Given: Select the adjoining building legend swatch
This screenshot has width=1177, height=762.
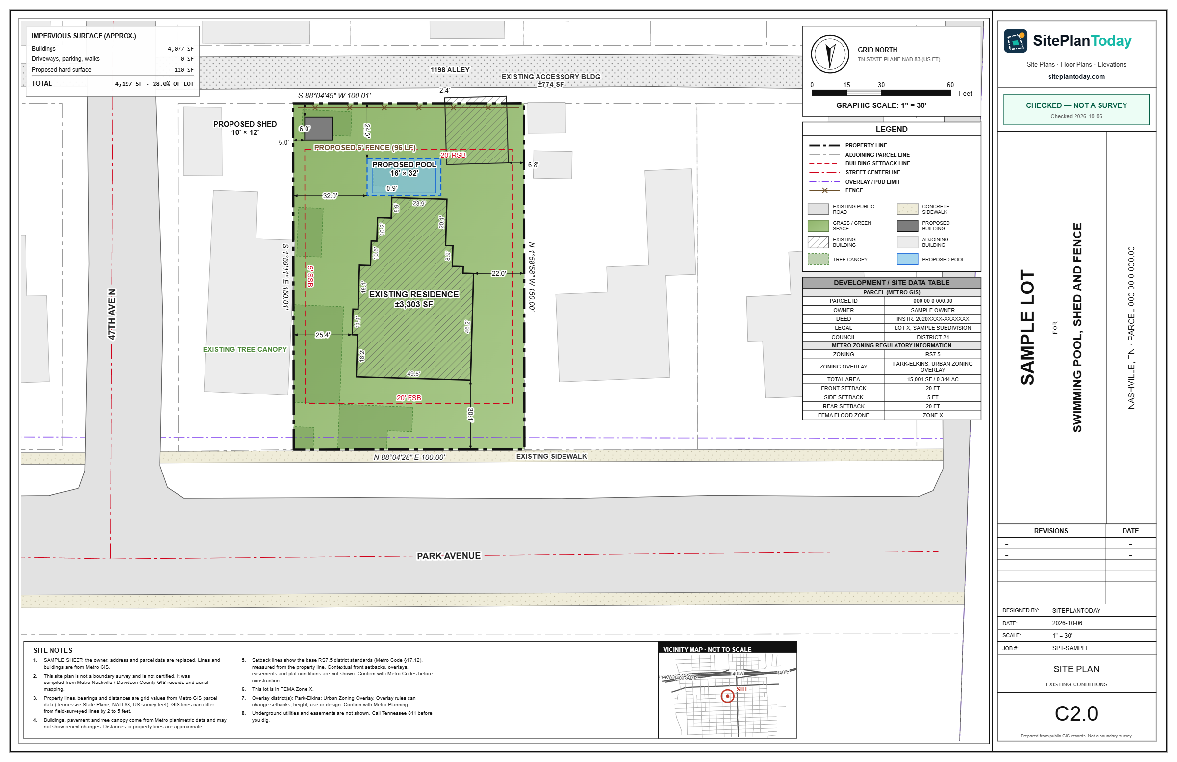Looking at the screenshot, I should coord(907,242).
